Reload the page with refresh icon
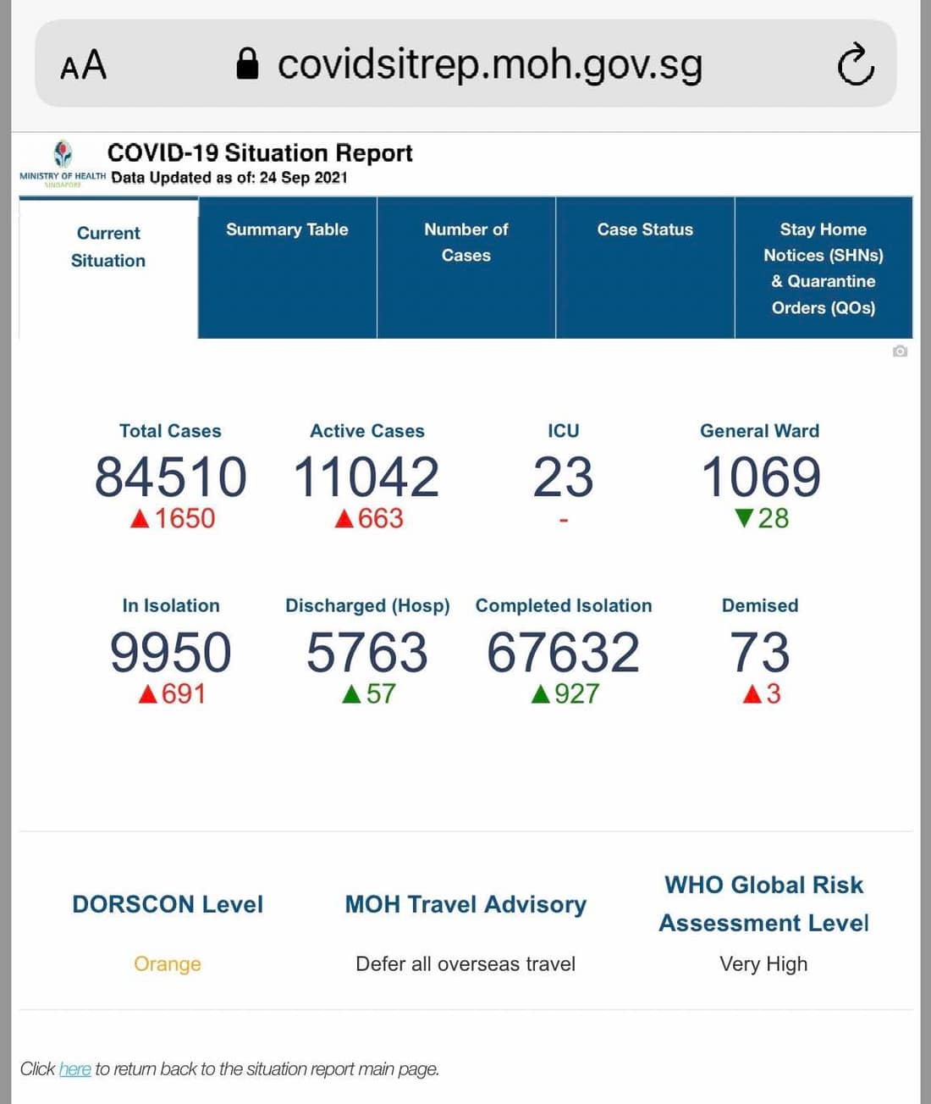931x1104 pixels. click(855, 64)
